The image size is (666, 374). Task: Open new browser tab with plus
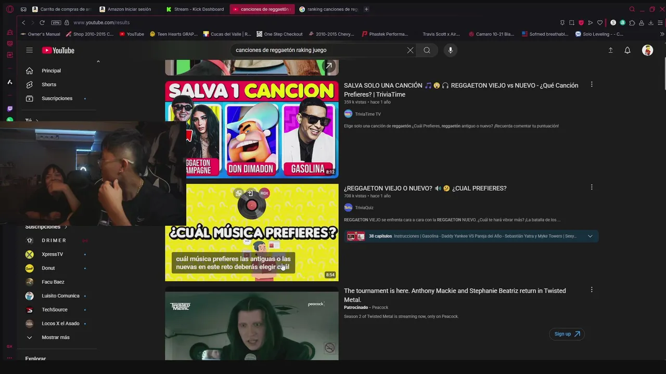tap(366, 9)
